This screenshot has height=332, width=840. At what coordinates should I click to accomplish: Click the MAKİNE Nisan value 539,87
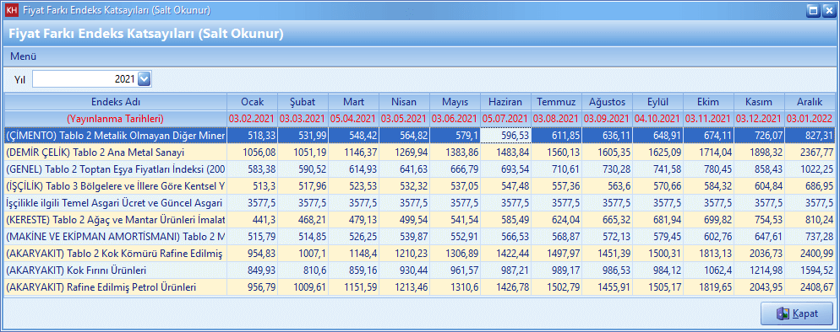[x=404, y=237]
